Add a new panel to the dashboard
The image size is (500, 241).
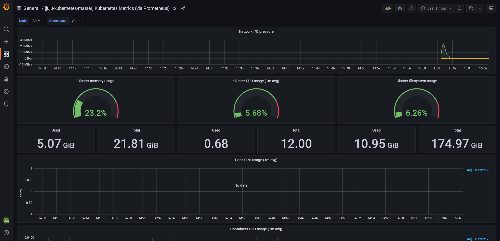pyautogui.click(x=387, y=8)
